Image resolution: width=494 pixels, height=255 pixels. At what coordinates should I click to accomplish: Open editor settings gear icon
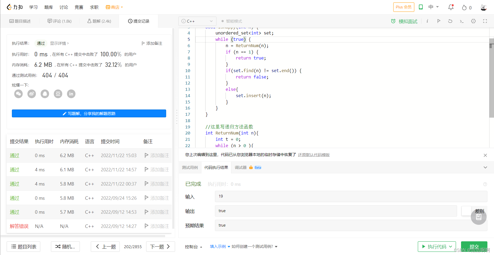point(473,21)
